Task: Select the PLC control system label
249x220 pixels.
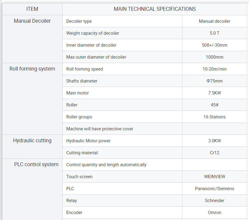Action: point(36,164)
